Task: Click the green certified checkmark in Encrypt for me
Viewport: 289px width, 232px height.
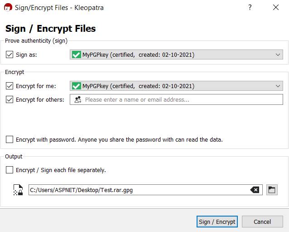Action: pyautogui.click(x=76, y=86)
